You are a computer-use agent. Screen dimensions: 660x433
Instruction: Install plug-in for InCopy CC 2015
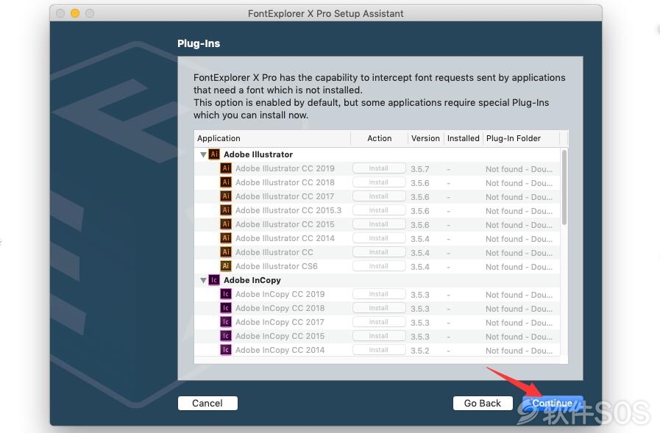pyautogui.click(x=379, y=336)
